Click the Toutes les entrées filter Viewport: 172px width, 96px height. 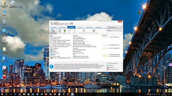tap(113, 63)
